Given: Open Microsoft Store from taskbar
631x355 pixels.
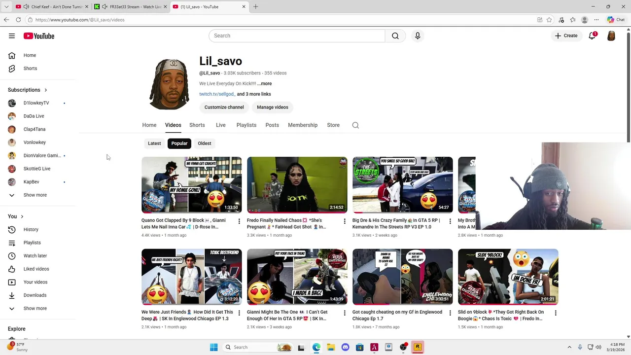Looking at the screenshot, I should click(360, 347).
